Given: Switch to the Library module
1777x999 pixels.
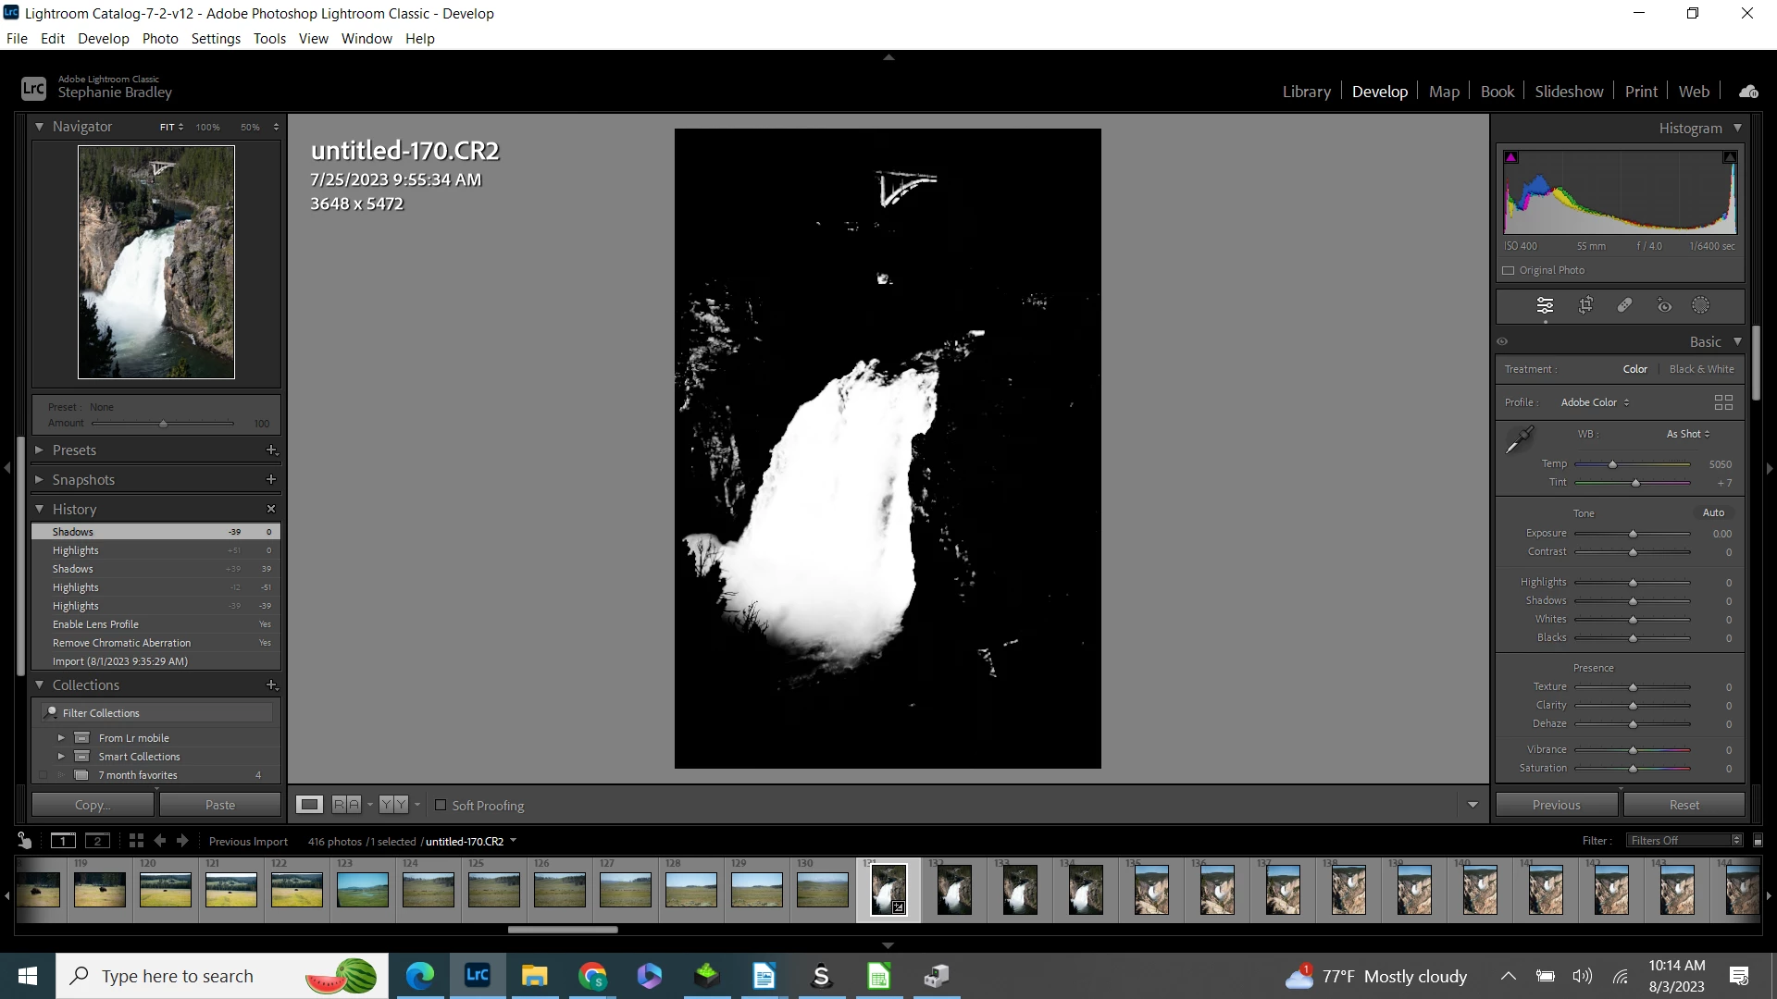Looking at the screenshot, I should pyautogui.click(x=1306, y=92).
